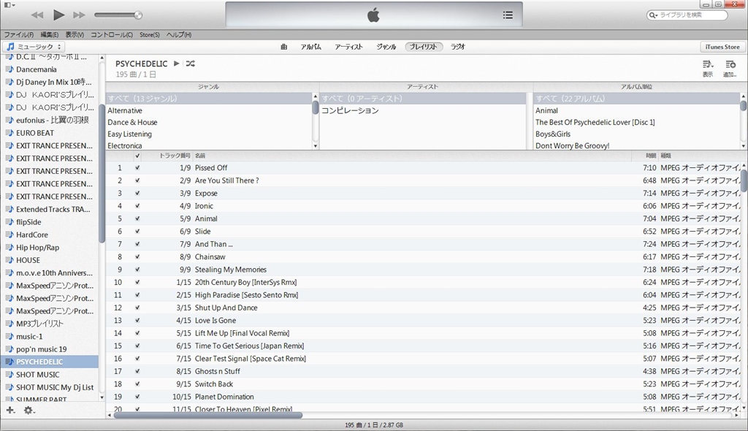Toggle the checkbox for Ironic

[x=137, y=206]
